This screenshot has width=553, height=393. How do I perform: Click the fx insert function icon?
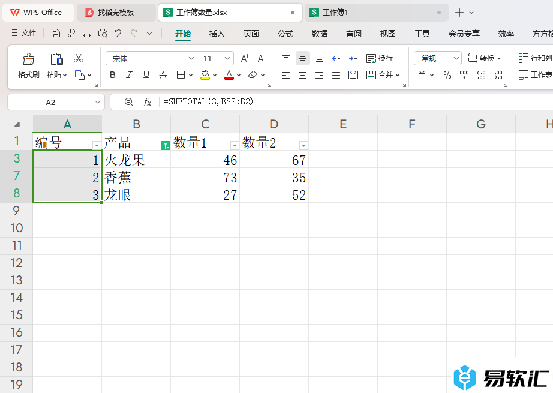[147, 103]
